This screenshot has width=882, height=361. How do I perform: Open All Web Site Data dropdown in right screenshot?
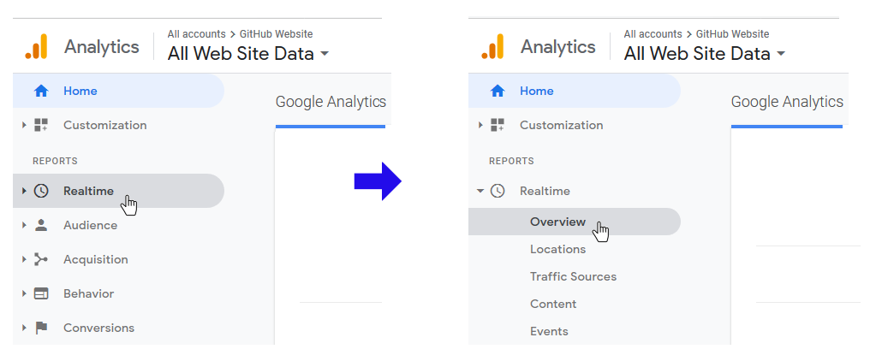(780, 54)
